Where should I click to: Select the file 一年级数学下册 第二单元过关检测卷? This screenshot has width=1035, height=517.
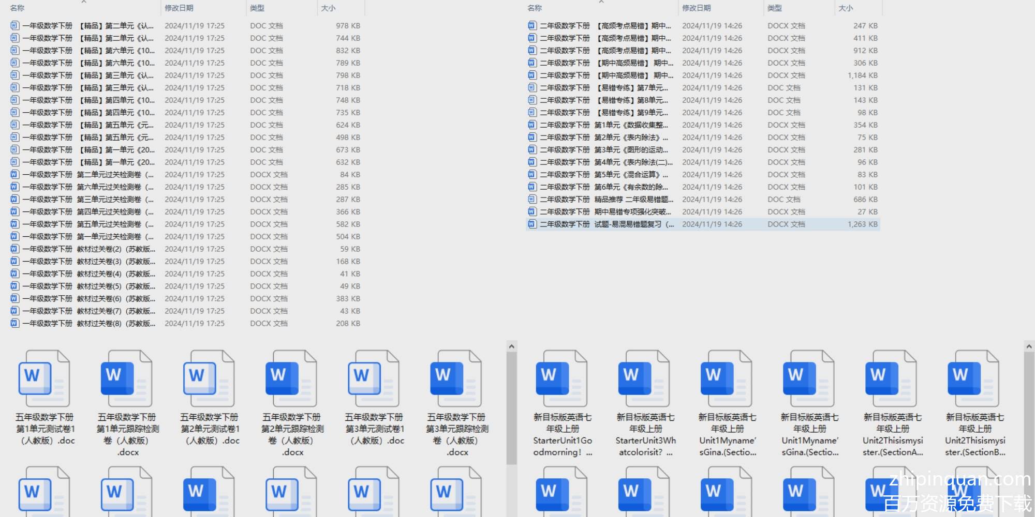coord(88,175)
